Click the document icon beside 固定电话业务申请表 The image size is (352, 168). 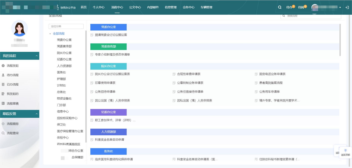point(256,74)
